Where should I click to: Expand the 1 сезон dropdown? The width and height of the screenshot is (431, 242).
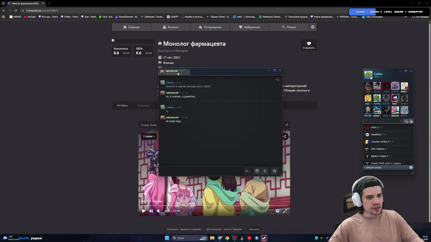coord(149,136)
